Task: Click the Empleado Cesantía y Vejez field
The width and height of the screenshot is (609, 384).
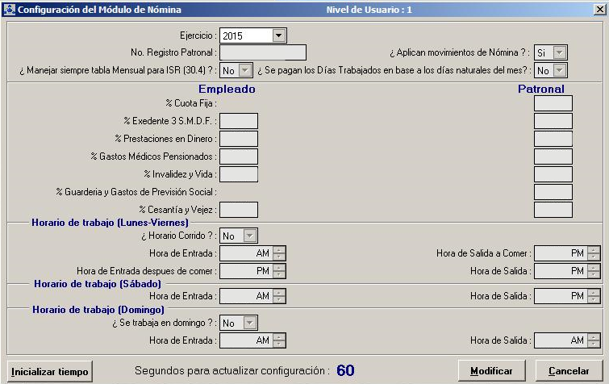Action: [239, 210]
